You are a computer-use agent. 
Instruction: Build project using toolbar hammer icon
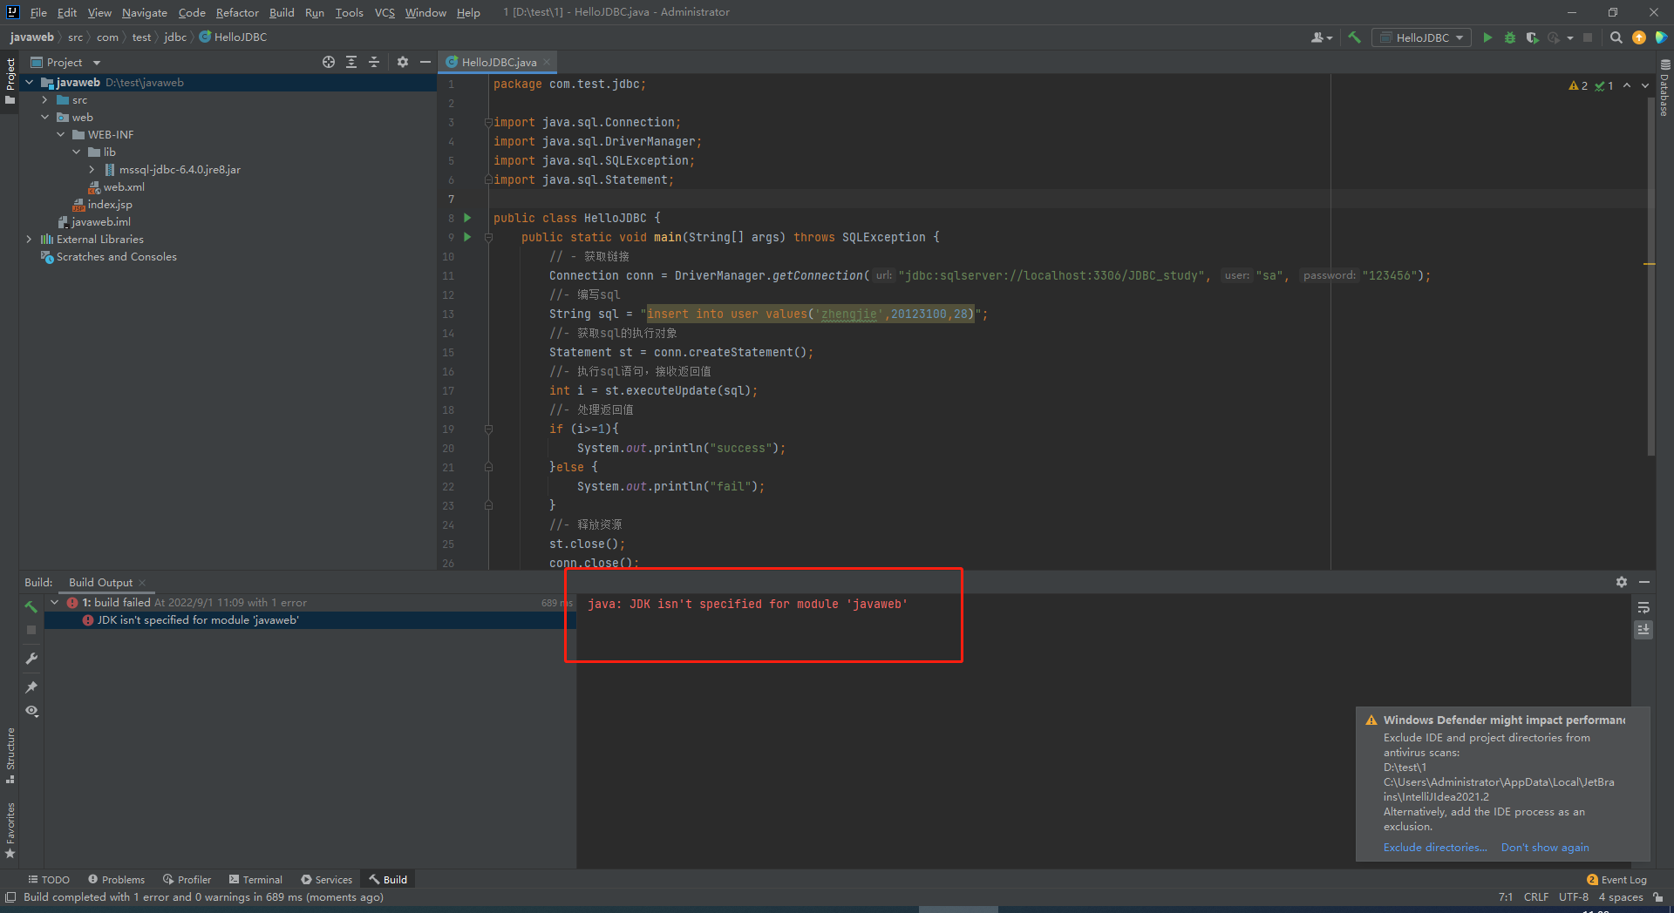pyautogui.click(x=1354, y=37)
